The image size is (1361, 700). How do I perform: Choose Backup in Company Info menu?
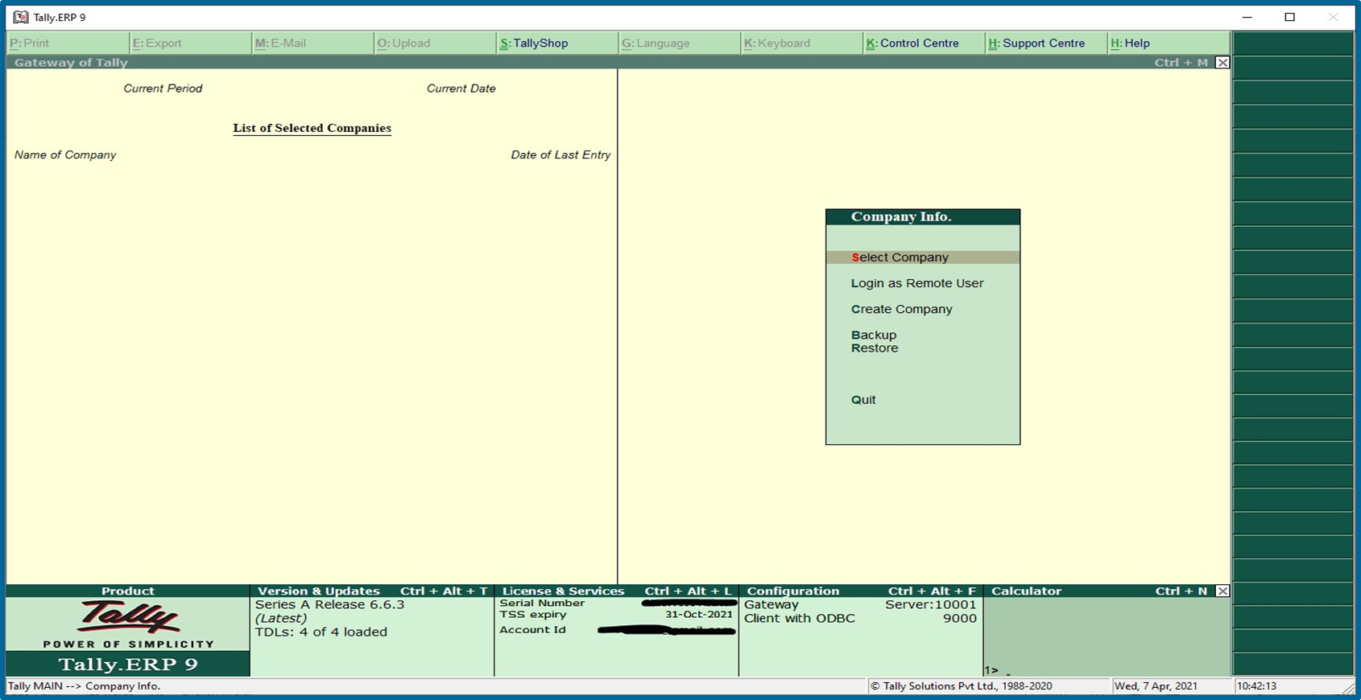coord(874,335)
